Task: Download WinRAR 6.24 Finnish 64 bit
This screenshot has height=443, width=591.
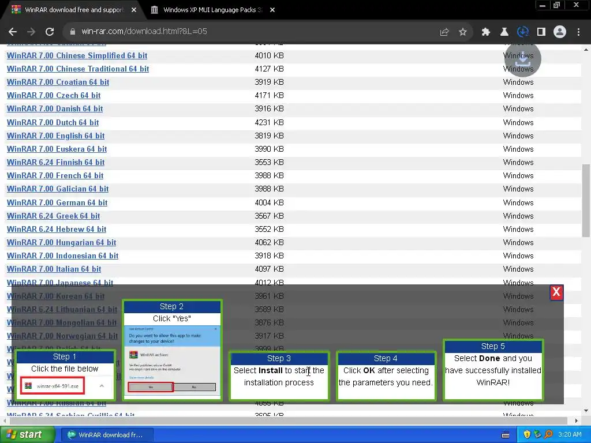Action: tap(55, 162)
